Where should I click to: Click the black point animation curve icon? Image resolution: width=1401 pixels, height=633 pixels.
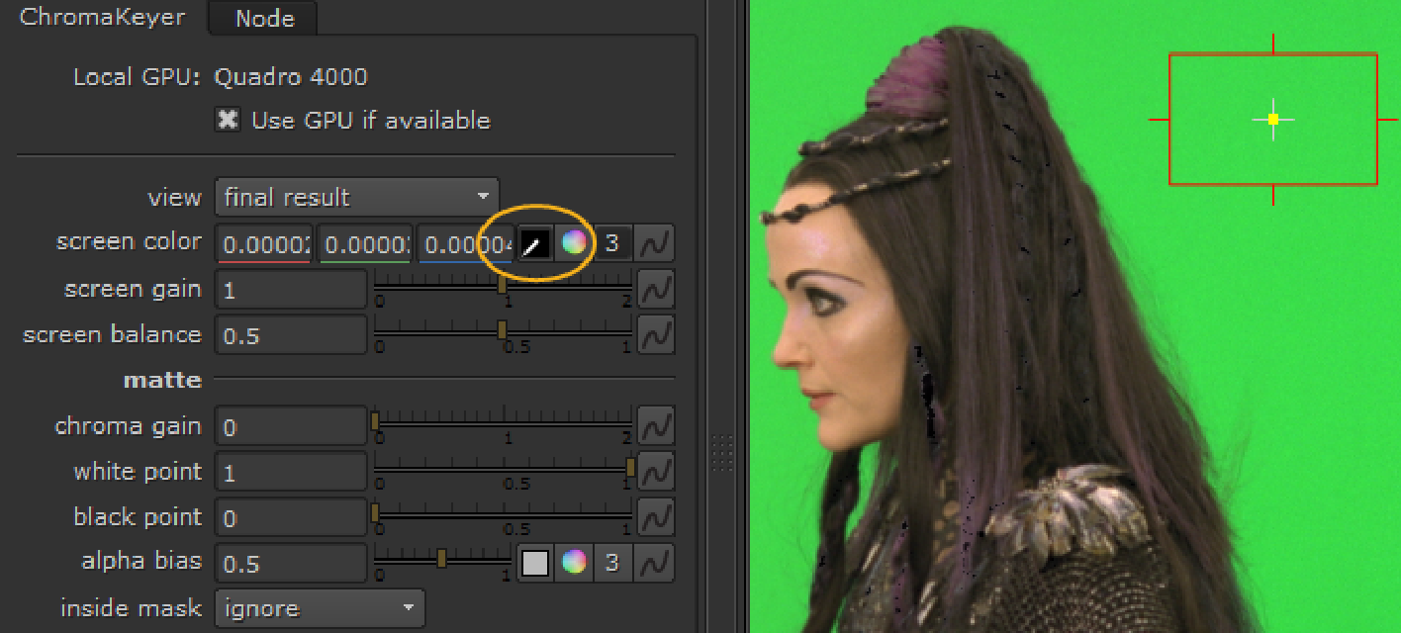(654, 517)
